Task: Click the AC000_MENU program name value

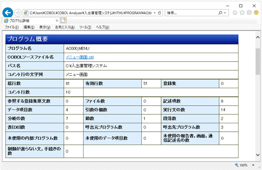Action: coord(78,49)
